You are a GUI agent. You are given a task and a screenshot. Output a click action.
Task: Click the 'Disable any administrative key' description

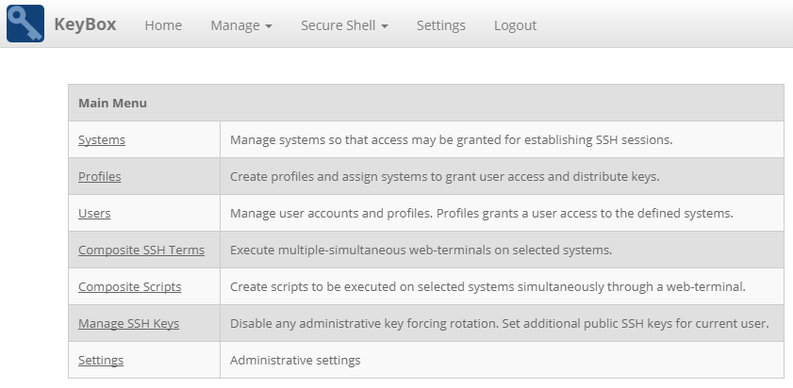(x=500, y=323)
